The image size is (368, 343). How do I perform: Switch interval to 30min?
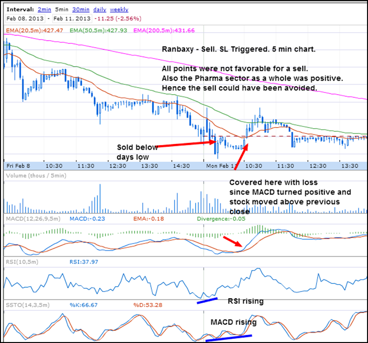(x=81, y=9)
